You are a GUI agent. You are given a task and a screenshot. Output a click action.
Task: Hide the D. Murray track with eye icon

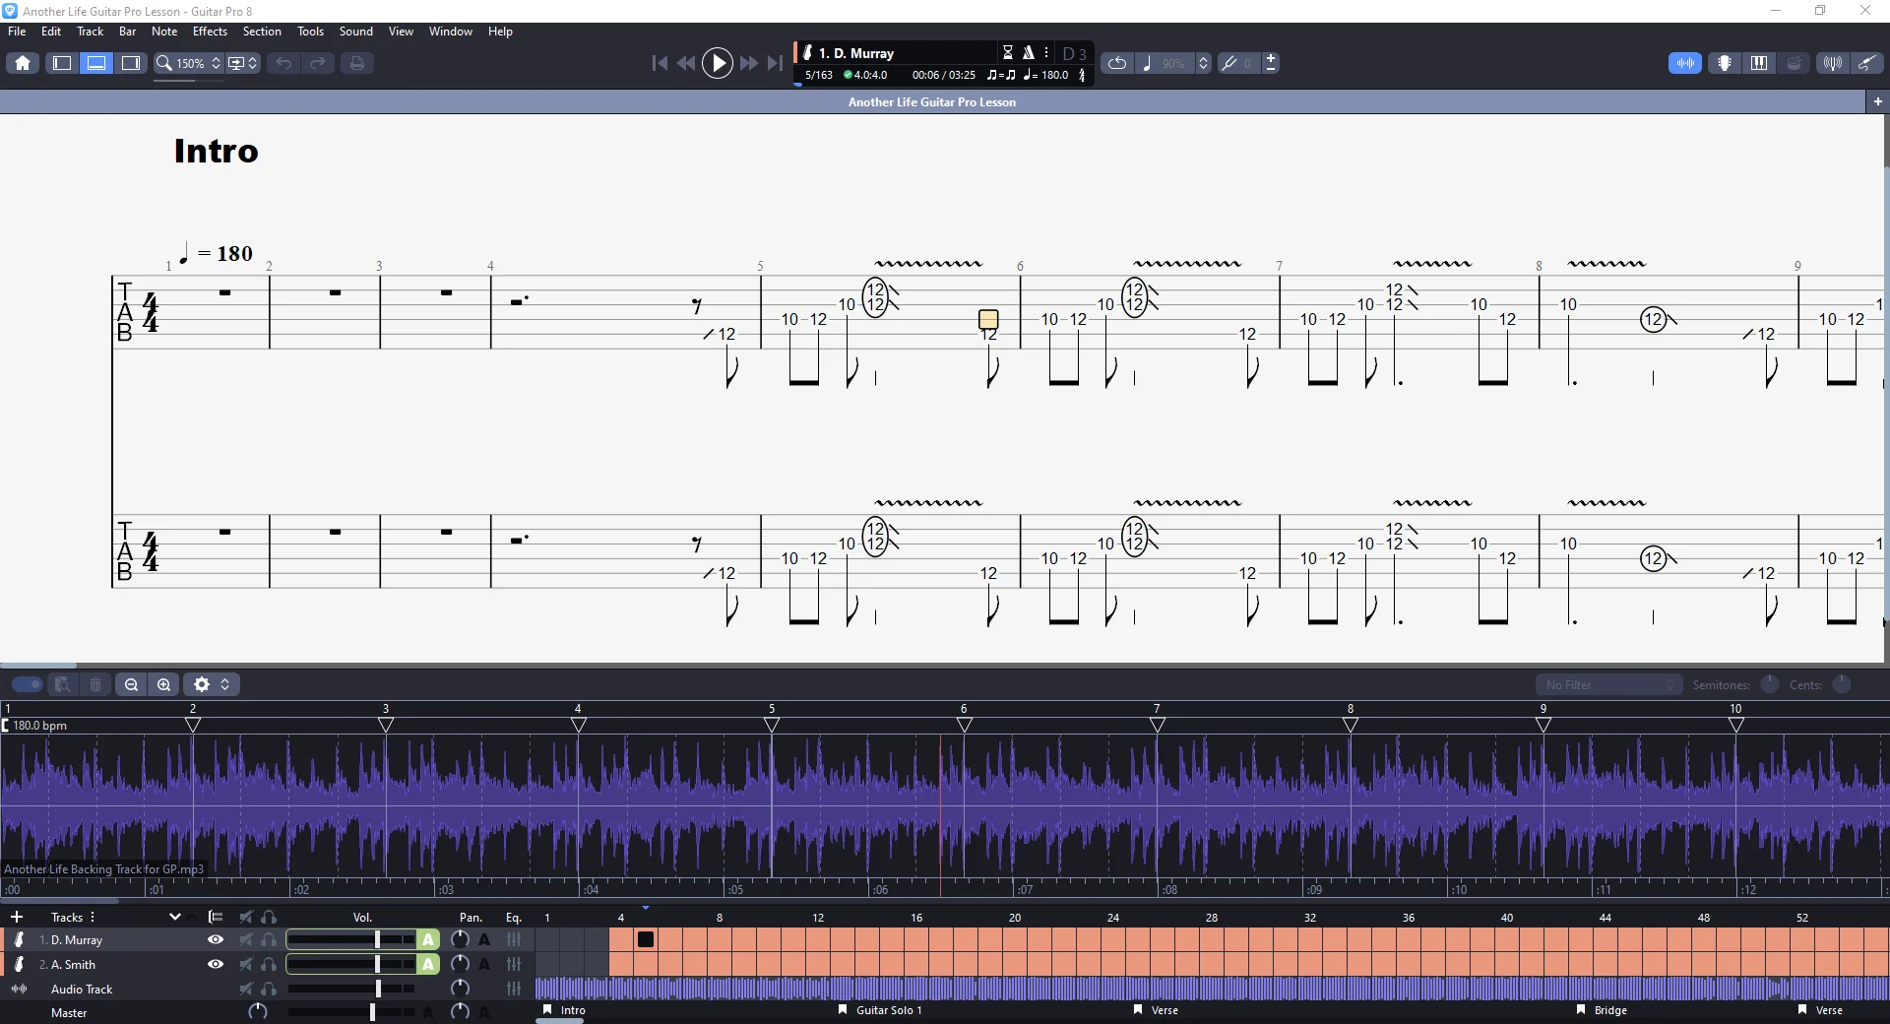click(215, 939)
